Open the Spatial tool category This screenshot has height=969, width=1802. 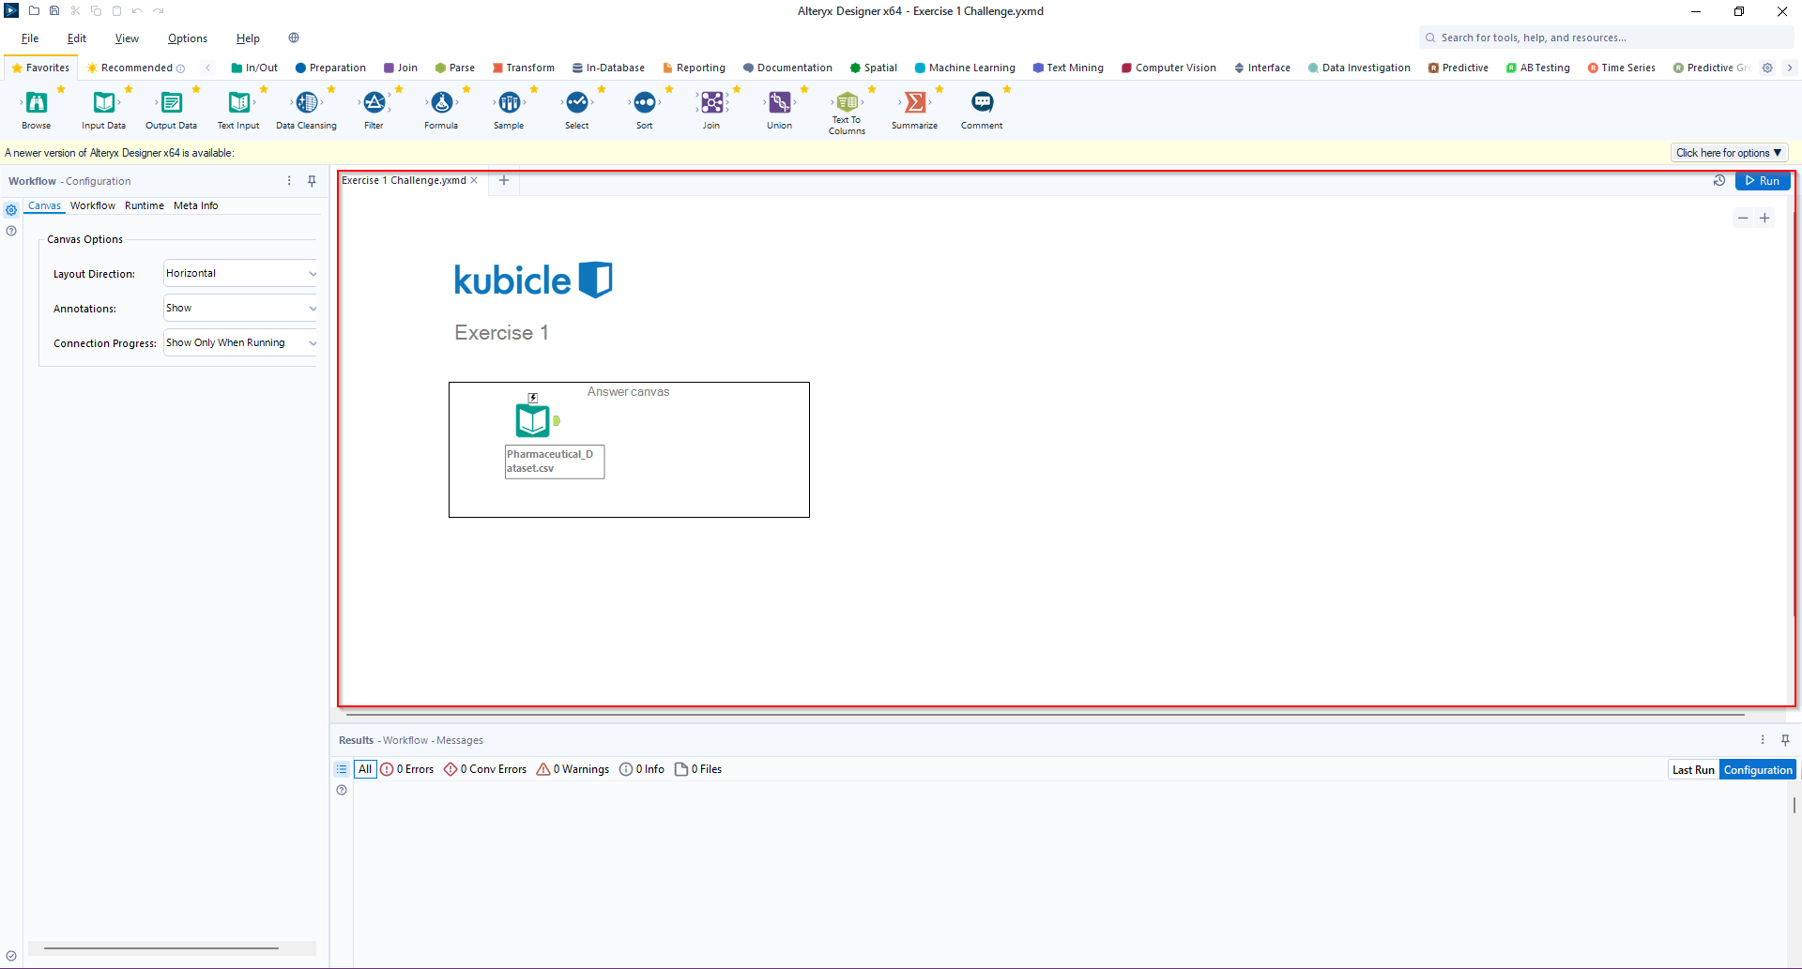coord(873,68)
